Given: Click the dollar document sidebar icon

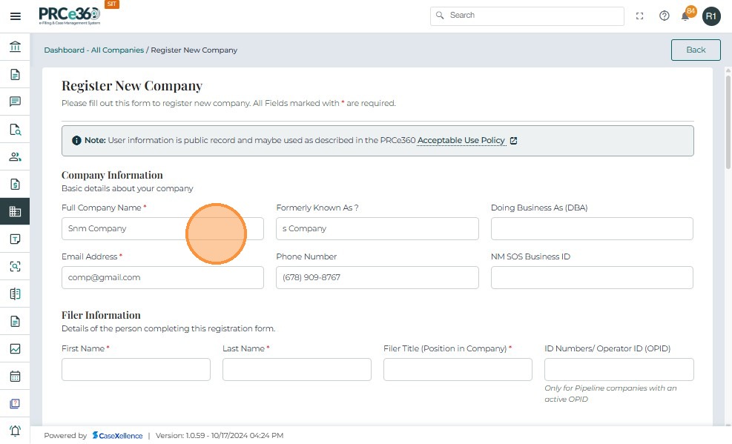Looking at the screenshot, I should tap(15, 184).
